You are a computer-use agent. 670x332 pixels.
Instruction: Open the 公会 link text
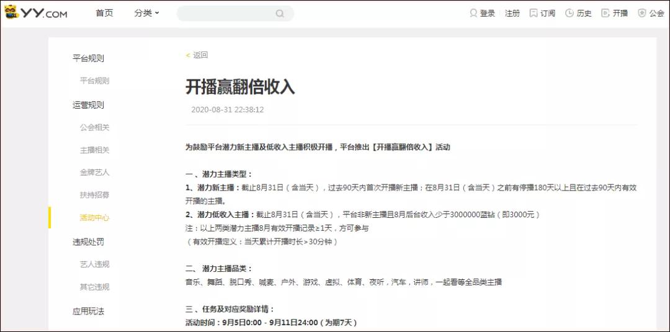[657, 13]
